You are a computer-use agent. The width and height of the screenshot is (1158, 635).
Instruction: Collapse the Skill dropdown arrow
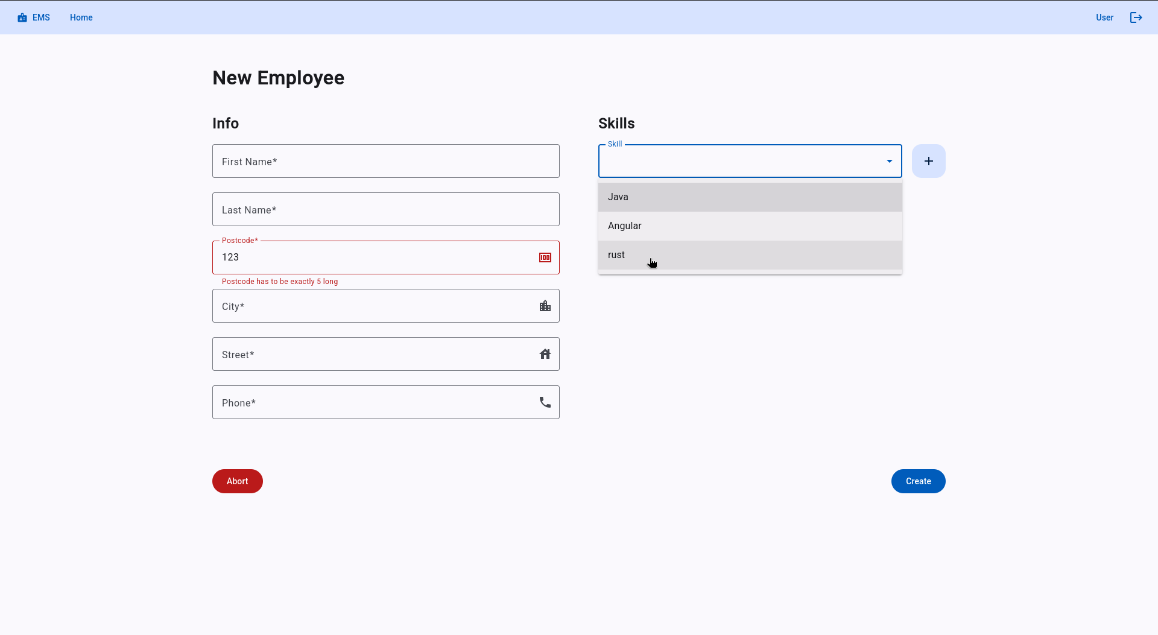click(x=889, y=161)
